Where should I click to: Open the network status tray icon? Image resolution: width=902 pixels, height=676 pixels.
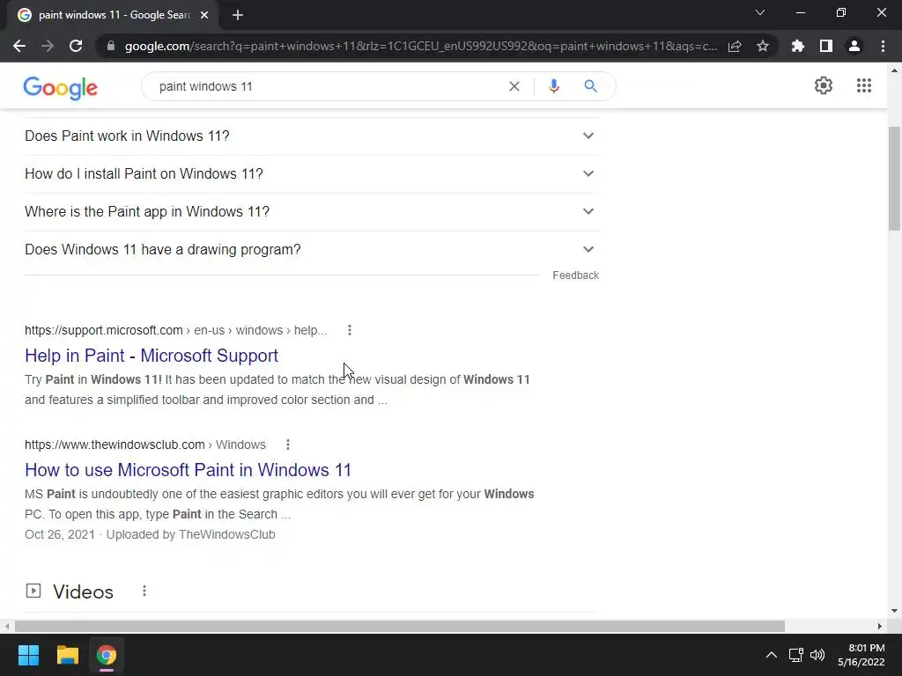coord(796,655)
